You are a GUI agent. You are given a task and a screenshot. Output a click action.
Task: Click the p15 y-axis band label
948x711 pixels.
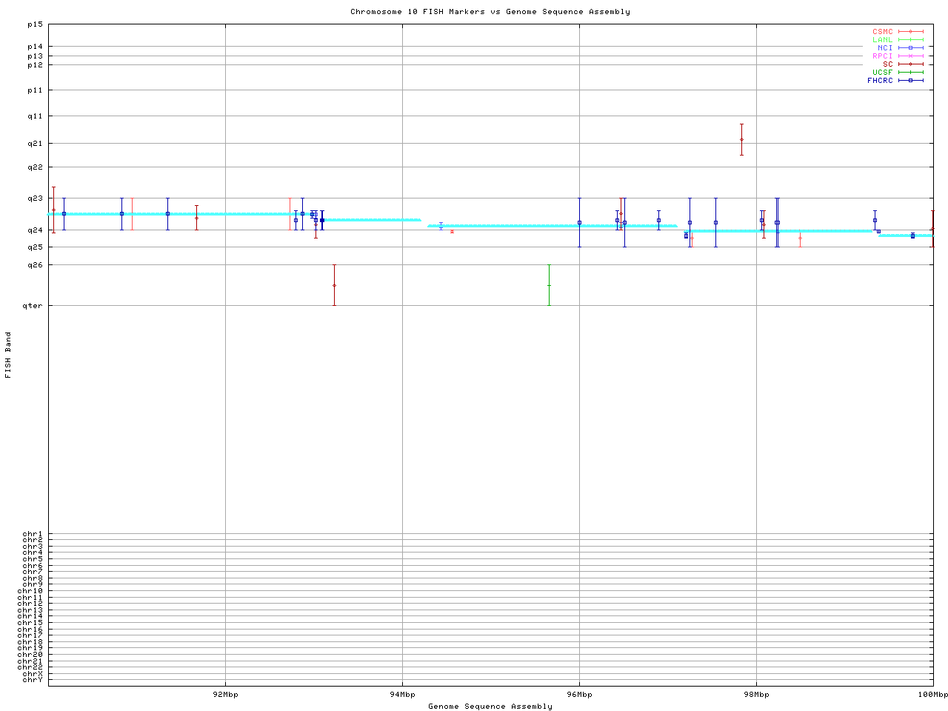[x=35, y=24]
